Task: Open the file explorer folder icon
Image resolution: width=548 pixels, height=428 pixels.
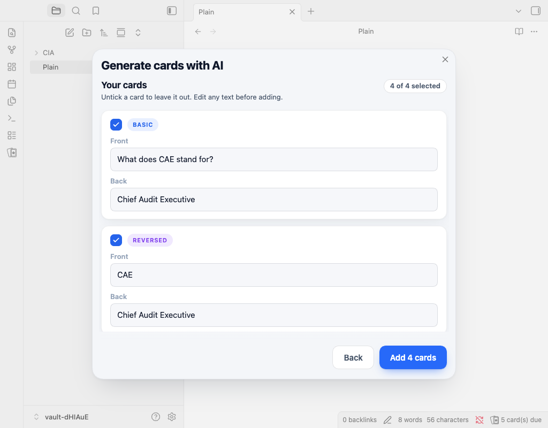Action: [x=56, y=11]
